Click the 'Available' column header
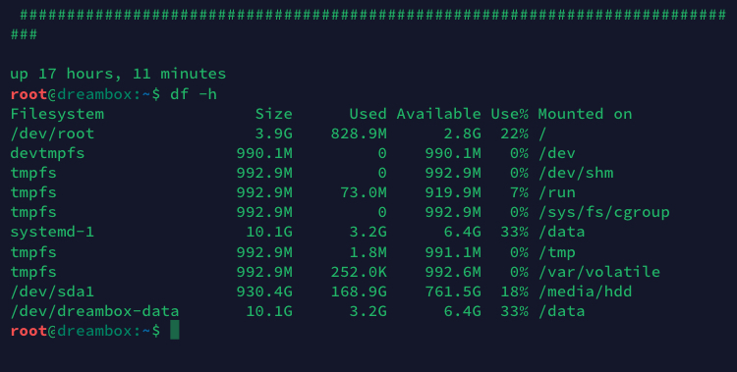Viewport: 737px width, 372px height. (x=438, y=114)
